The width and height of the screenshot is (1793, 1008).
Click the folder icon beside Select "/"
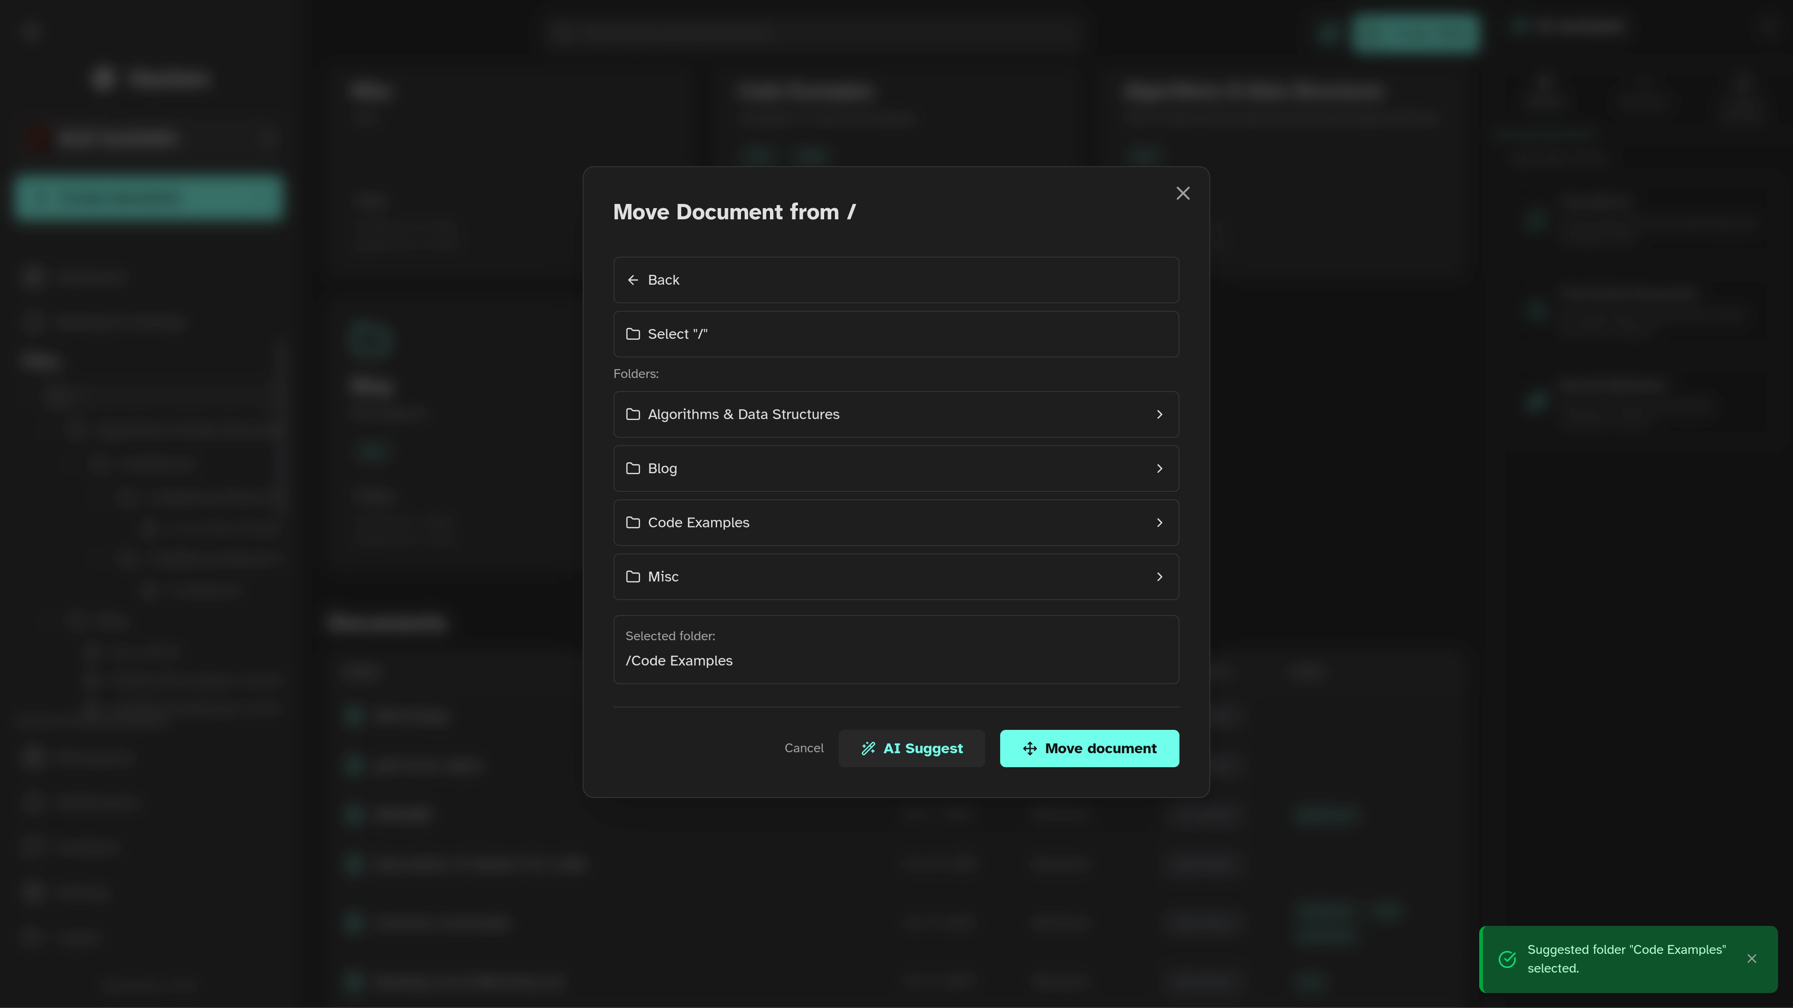(x=633, y=334)
